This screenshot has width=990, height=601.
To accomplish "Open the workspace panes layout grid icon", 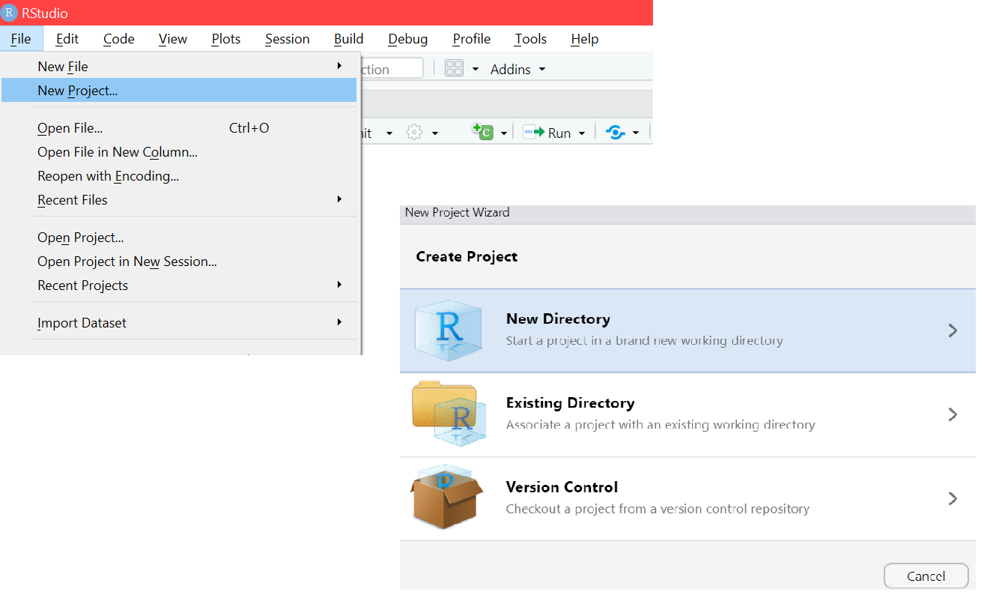I will coord(454,69).
